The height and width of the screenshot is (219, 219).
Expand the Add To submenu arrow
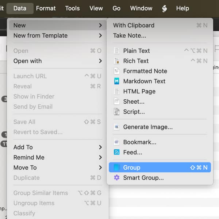tap(100, 147)
